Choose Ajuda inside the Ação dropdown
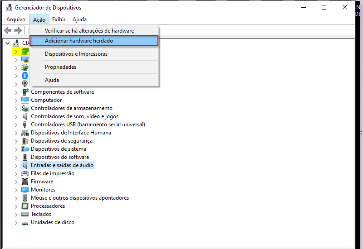Viewport: 363px width, 249px height. pyautogui.click(x=94, y=80)
